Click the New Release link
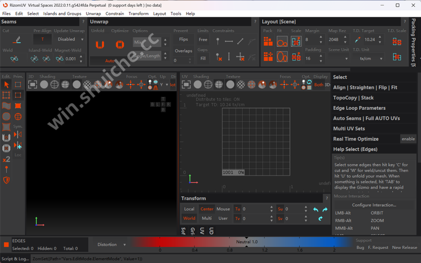 (x=405, y=248)
